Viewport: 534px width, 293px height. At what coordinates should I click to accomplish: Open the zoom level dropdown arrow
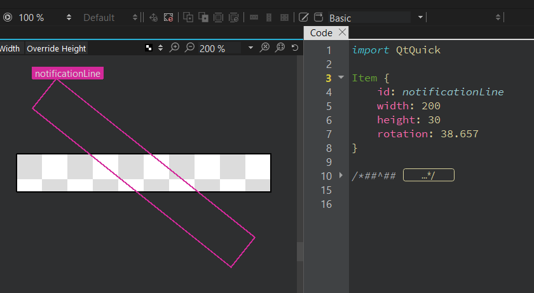coord(250,48)
